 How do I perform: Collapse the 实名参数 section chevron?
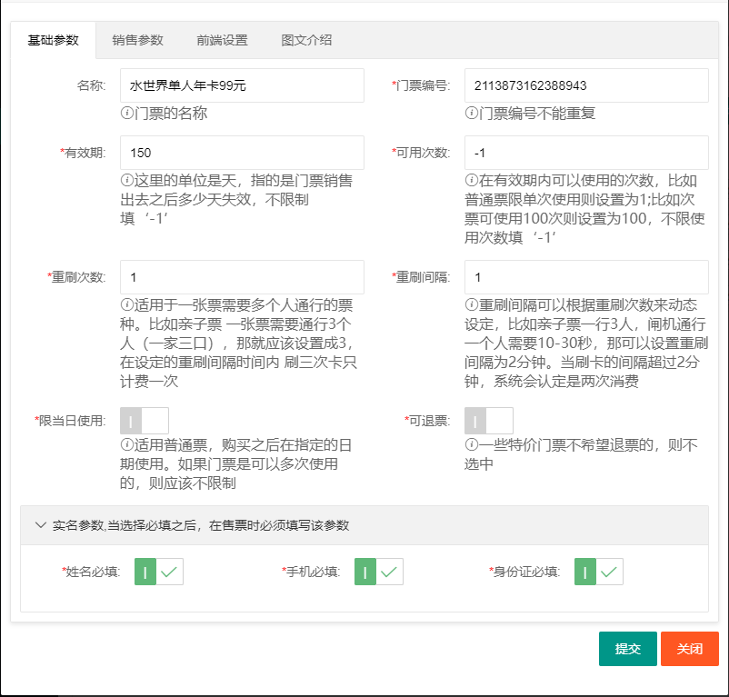(x=40, y=525)
